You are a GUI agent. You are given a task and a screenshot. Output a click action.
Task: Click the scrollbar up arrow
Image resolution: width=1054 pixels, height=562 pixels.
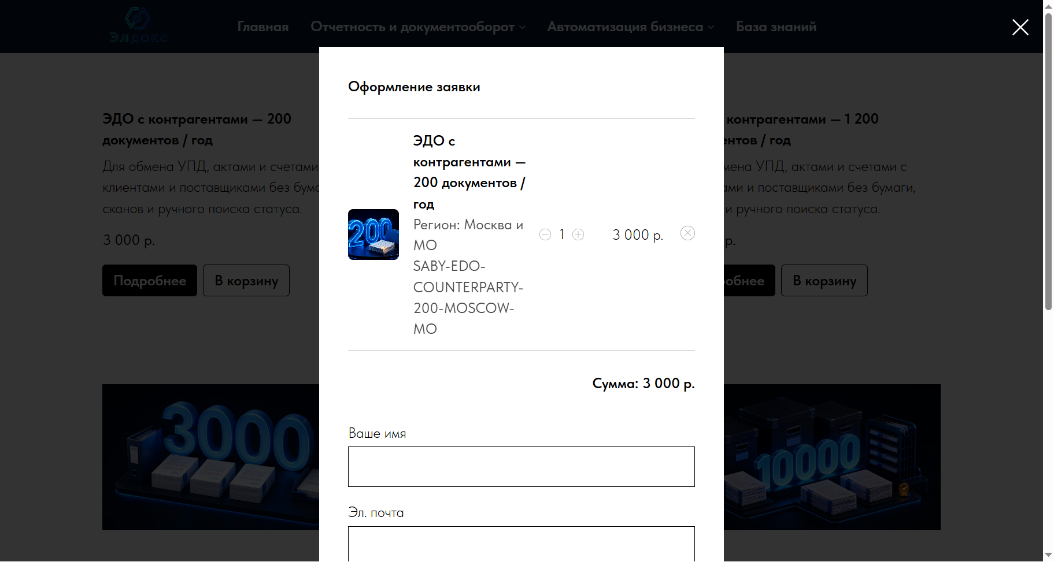[1048, 6]
